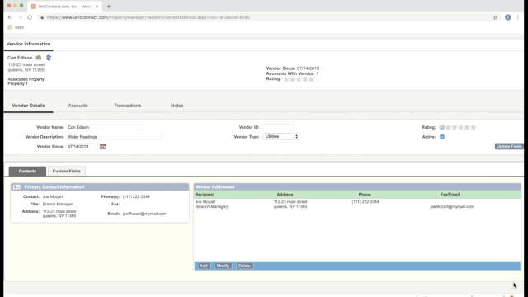Click the site lock icon
The width and height of the screenshot is (528, 297).
click(x=42, y=17)
